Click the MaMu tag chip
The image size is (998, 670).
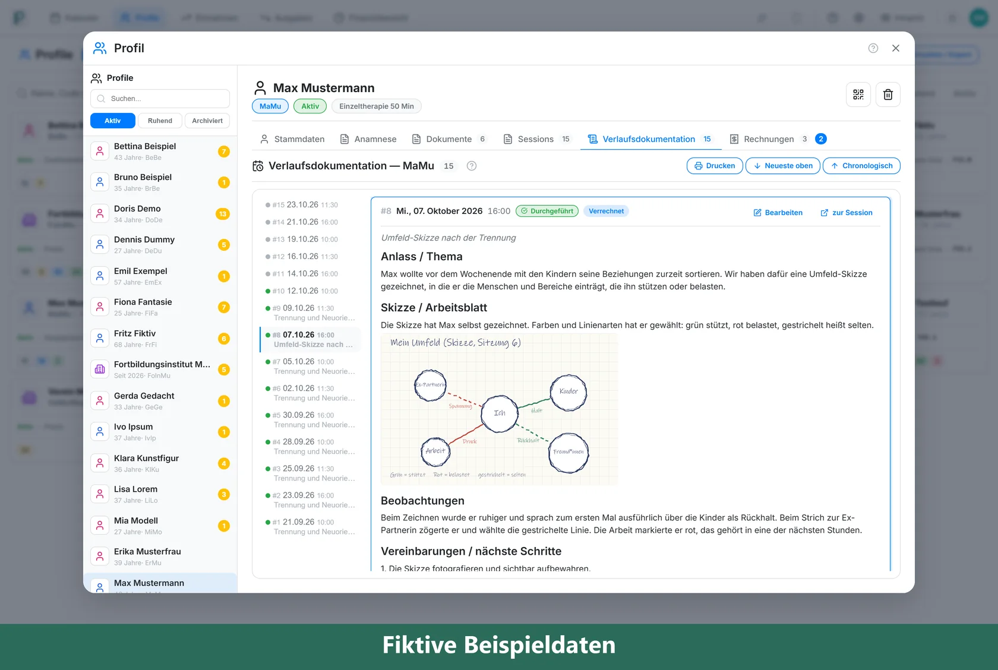point(270,106)
